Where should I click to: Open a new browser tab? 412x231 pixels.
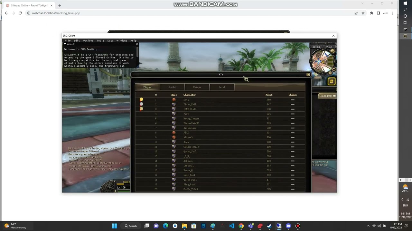pyautogui.click(x=60, y=5)
